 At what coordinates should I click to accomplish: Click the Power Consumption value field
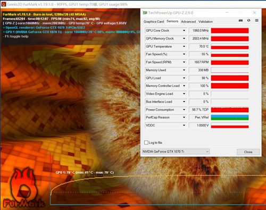click(199, 110)
